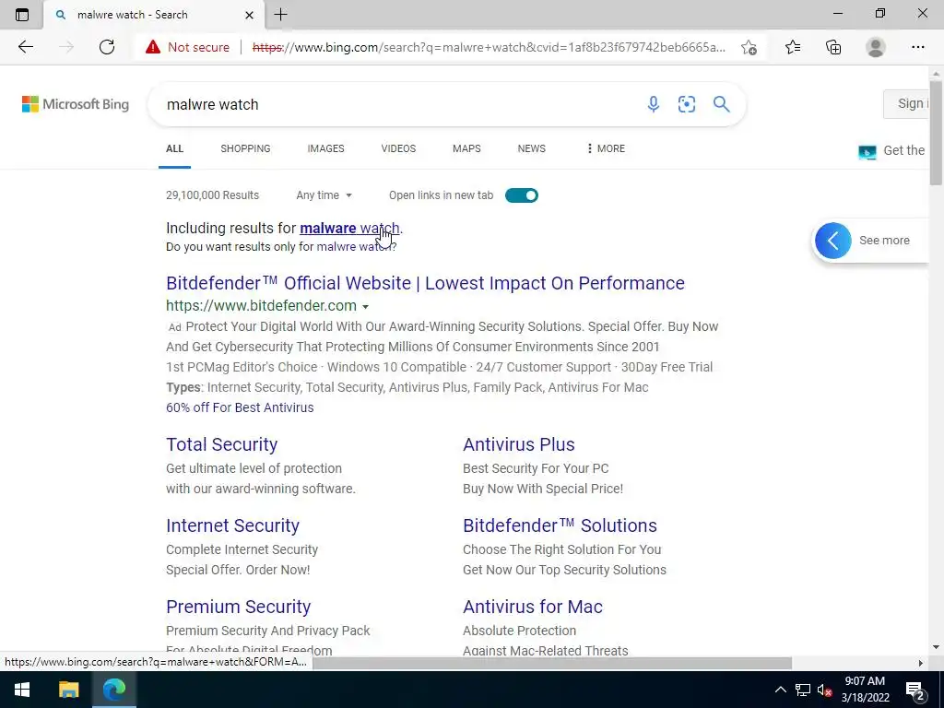Open network status tray icon
Image resolution: width=944 pixels, height=708 pixels.
[x=803, y=690]
